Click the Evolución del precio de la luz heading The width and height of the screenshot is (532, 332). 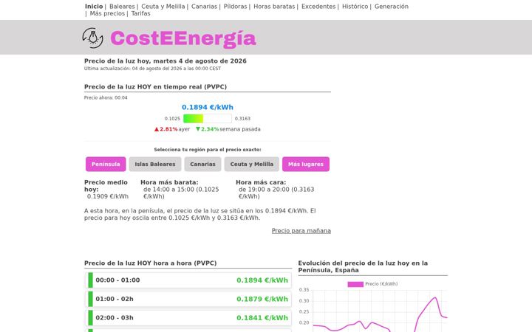tap(363, 266)
